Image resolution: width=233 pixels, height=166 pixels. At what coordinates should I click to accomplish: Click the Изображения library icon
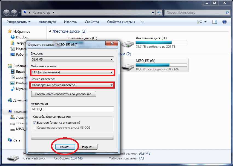[x=13, y=83]
